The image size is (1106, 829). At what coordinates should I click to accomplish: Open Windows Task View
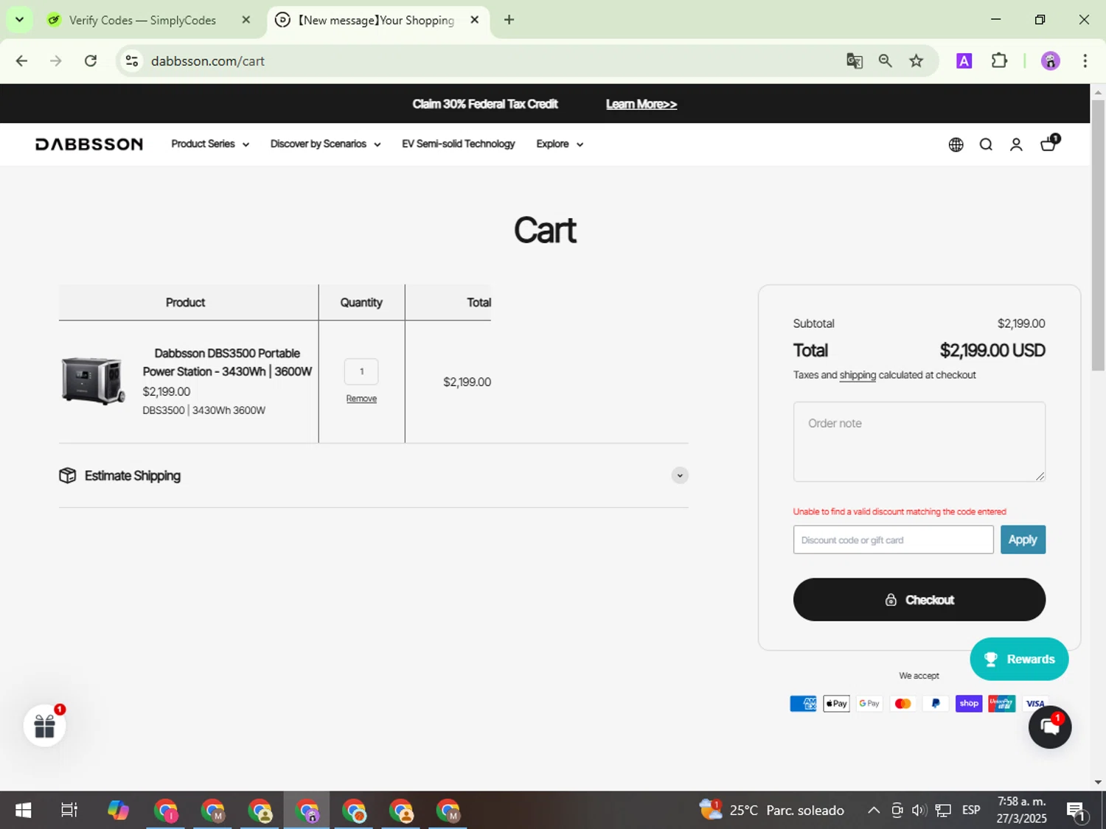click(69, 811)
